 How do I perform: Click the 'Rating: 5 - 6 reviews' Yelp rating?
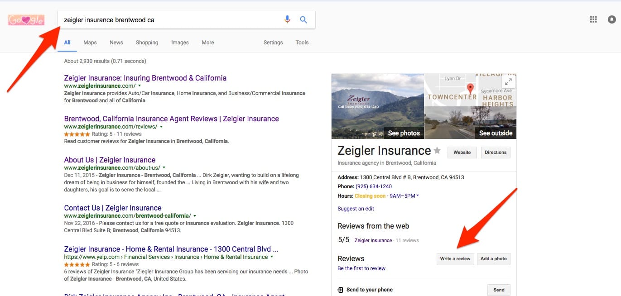click(101, 264)
